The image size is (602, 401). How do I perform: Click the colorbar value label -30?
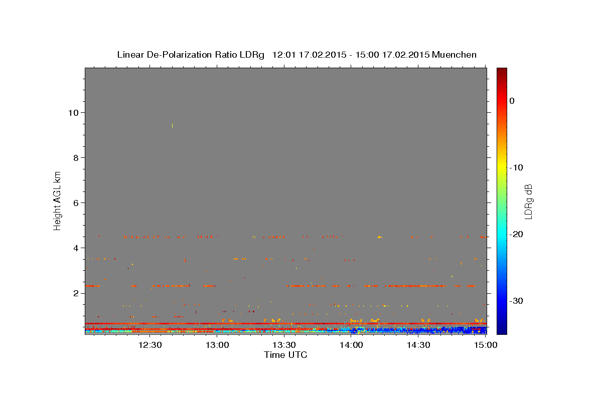click(x=516, y=301)
